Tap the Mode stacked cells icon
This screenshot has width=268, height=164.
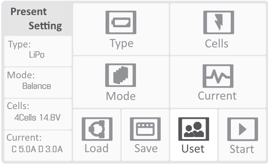pos(121,75)
